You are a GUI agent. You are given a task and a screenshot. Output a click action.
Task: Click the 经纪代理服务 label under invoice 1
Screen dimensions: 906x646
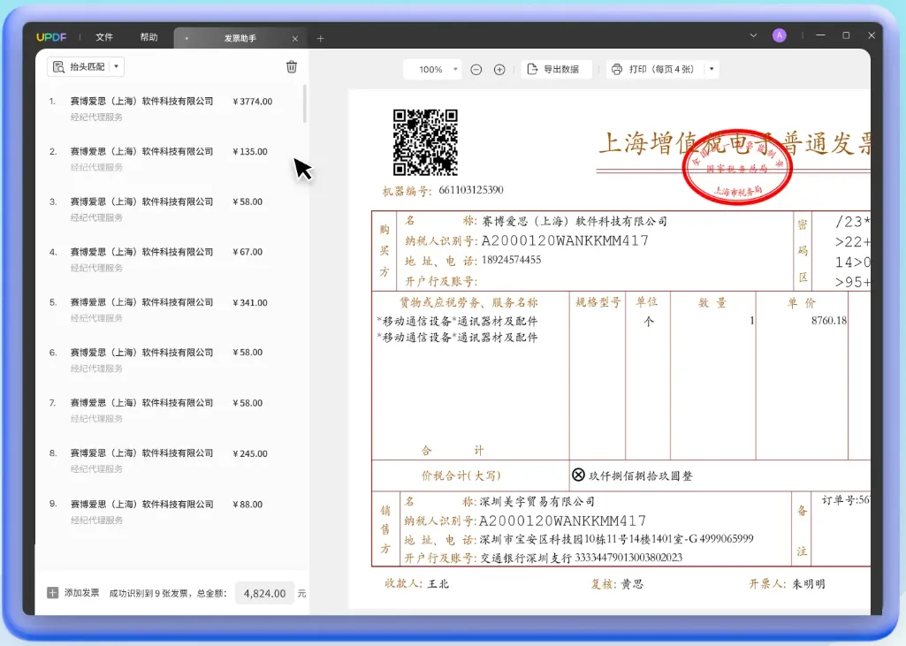(96, 117)
